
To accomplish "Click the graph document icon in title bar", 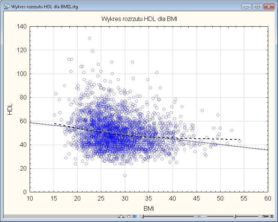I will click(6, 6).
